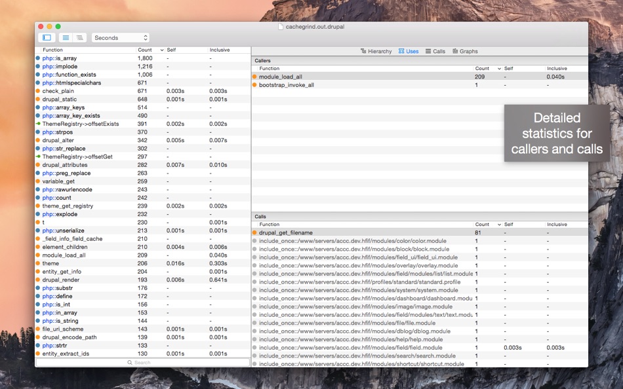Switch to the Calls tab
The width and height of the screenshot is (623, 389).
click(x=435, y=51)
